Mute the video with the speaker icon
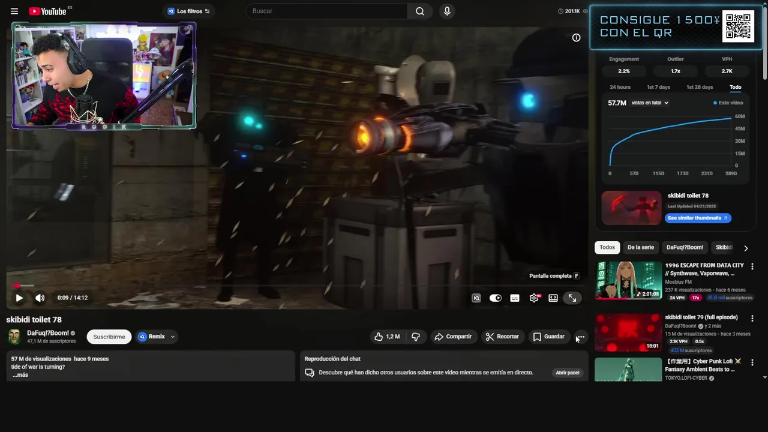The image size is (768, 432). pos(40,298)
